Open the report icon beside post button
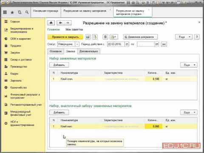 [x=105, y=37]
